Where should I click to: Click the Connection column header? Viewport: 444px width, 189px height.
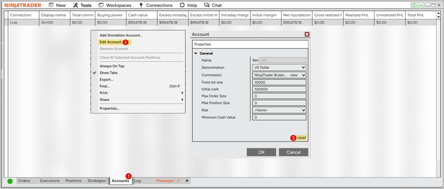click(x=24, y=15)
